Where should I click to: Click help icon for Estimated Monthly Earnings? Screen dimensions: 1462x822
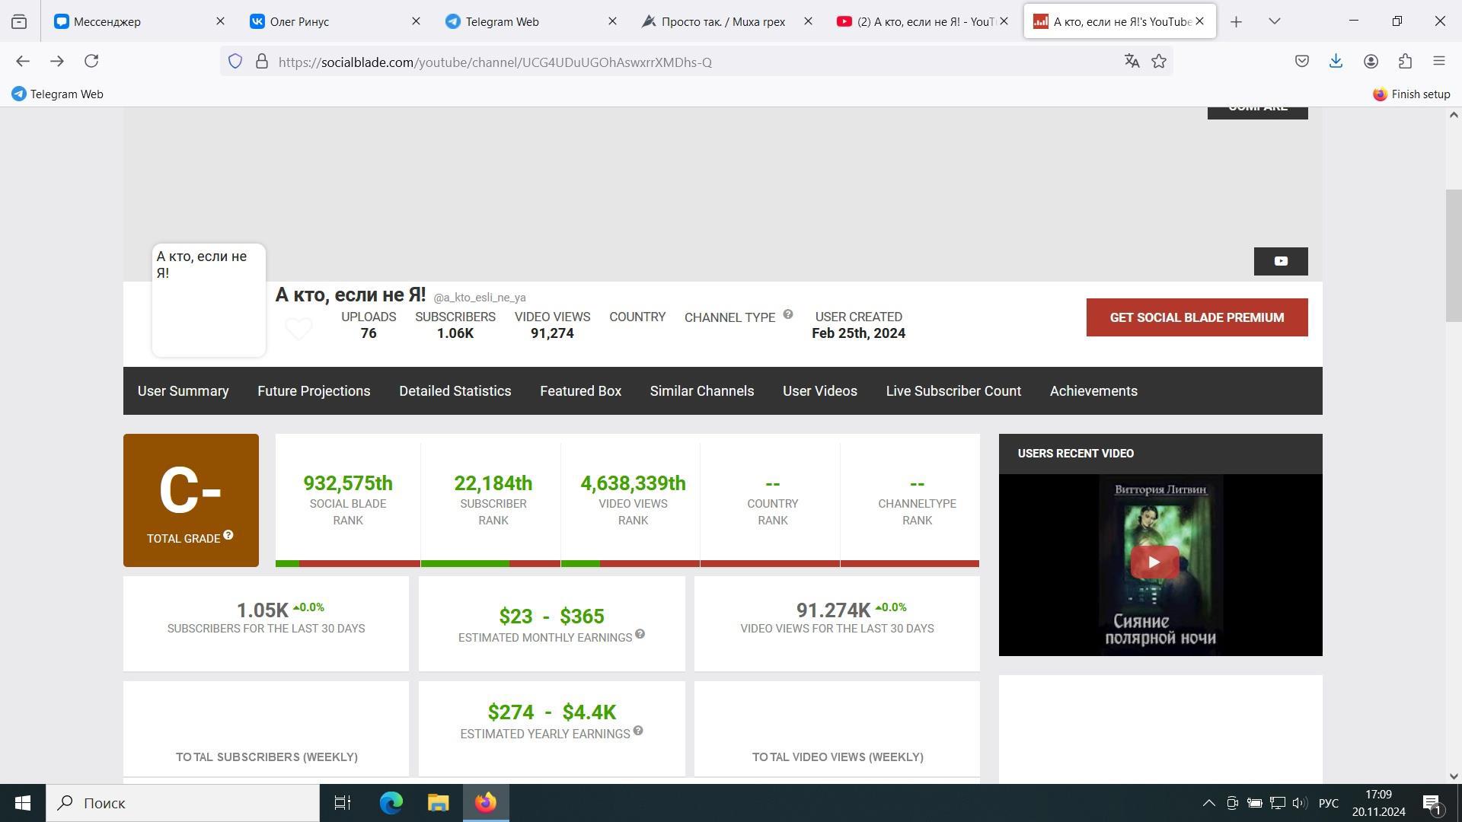[640, 634]
